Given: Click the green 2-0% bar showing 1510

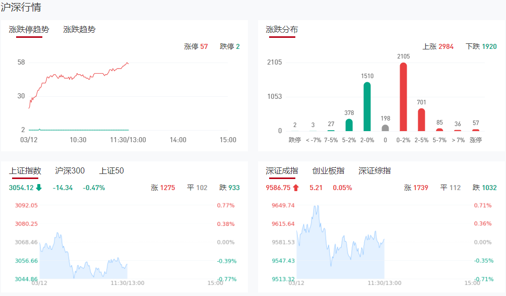Looking at the screenshot, I should 367,106.
